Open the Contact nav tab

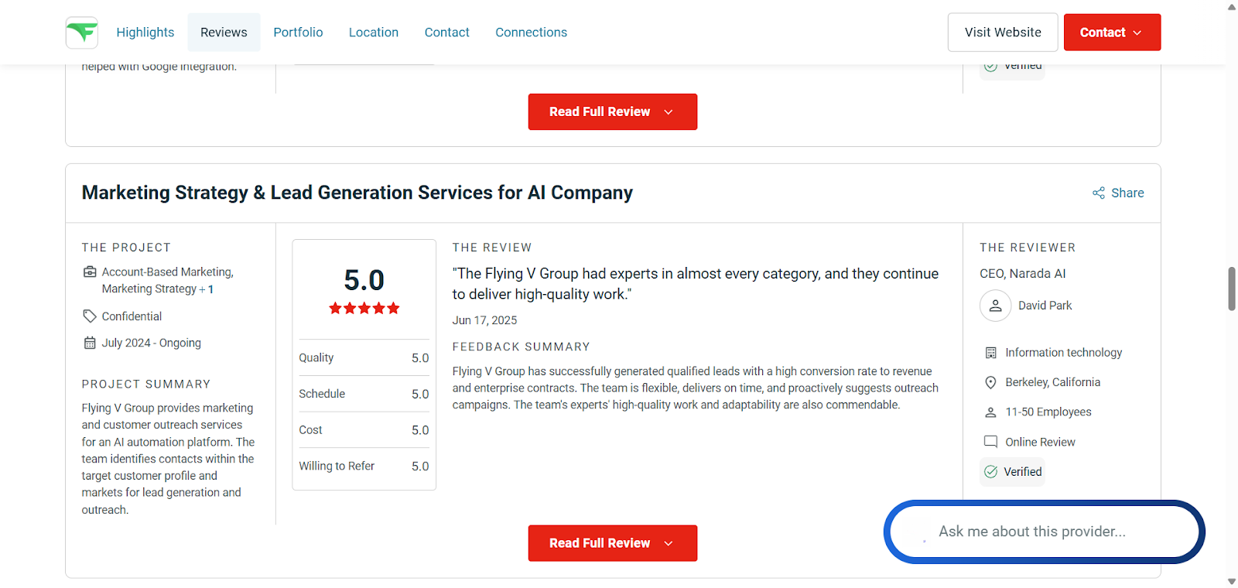click(447, 32)
